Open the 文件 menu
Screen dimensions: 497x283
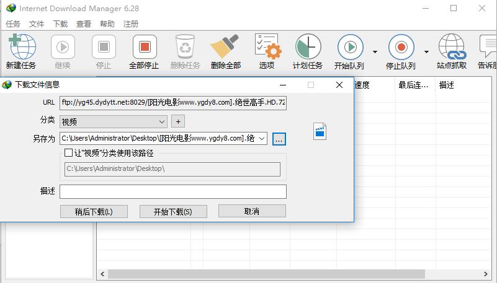coord(37,24)
